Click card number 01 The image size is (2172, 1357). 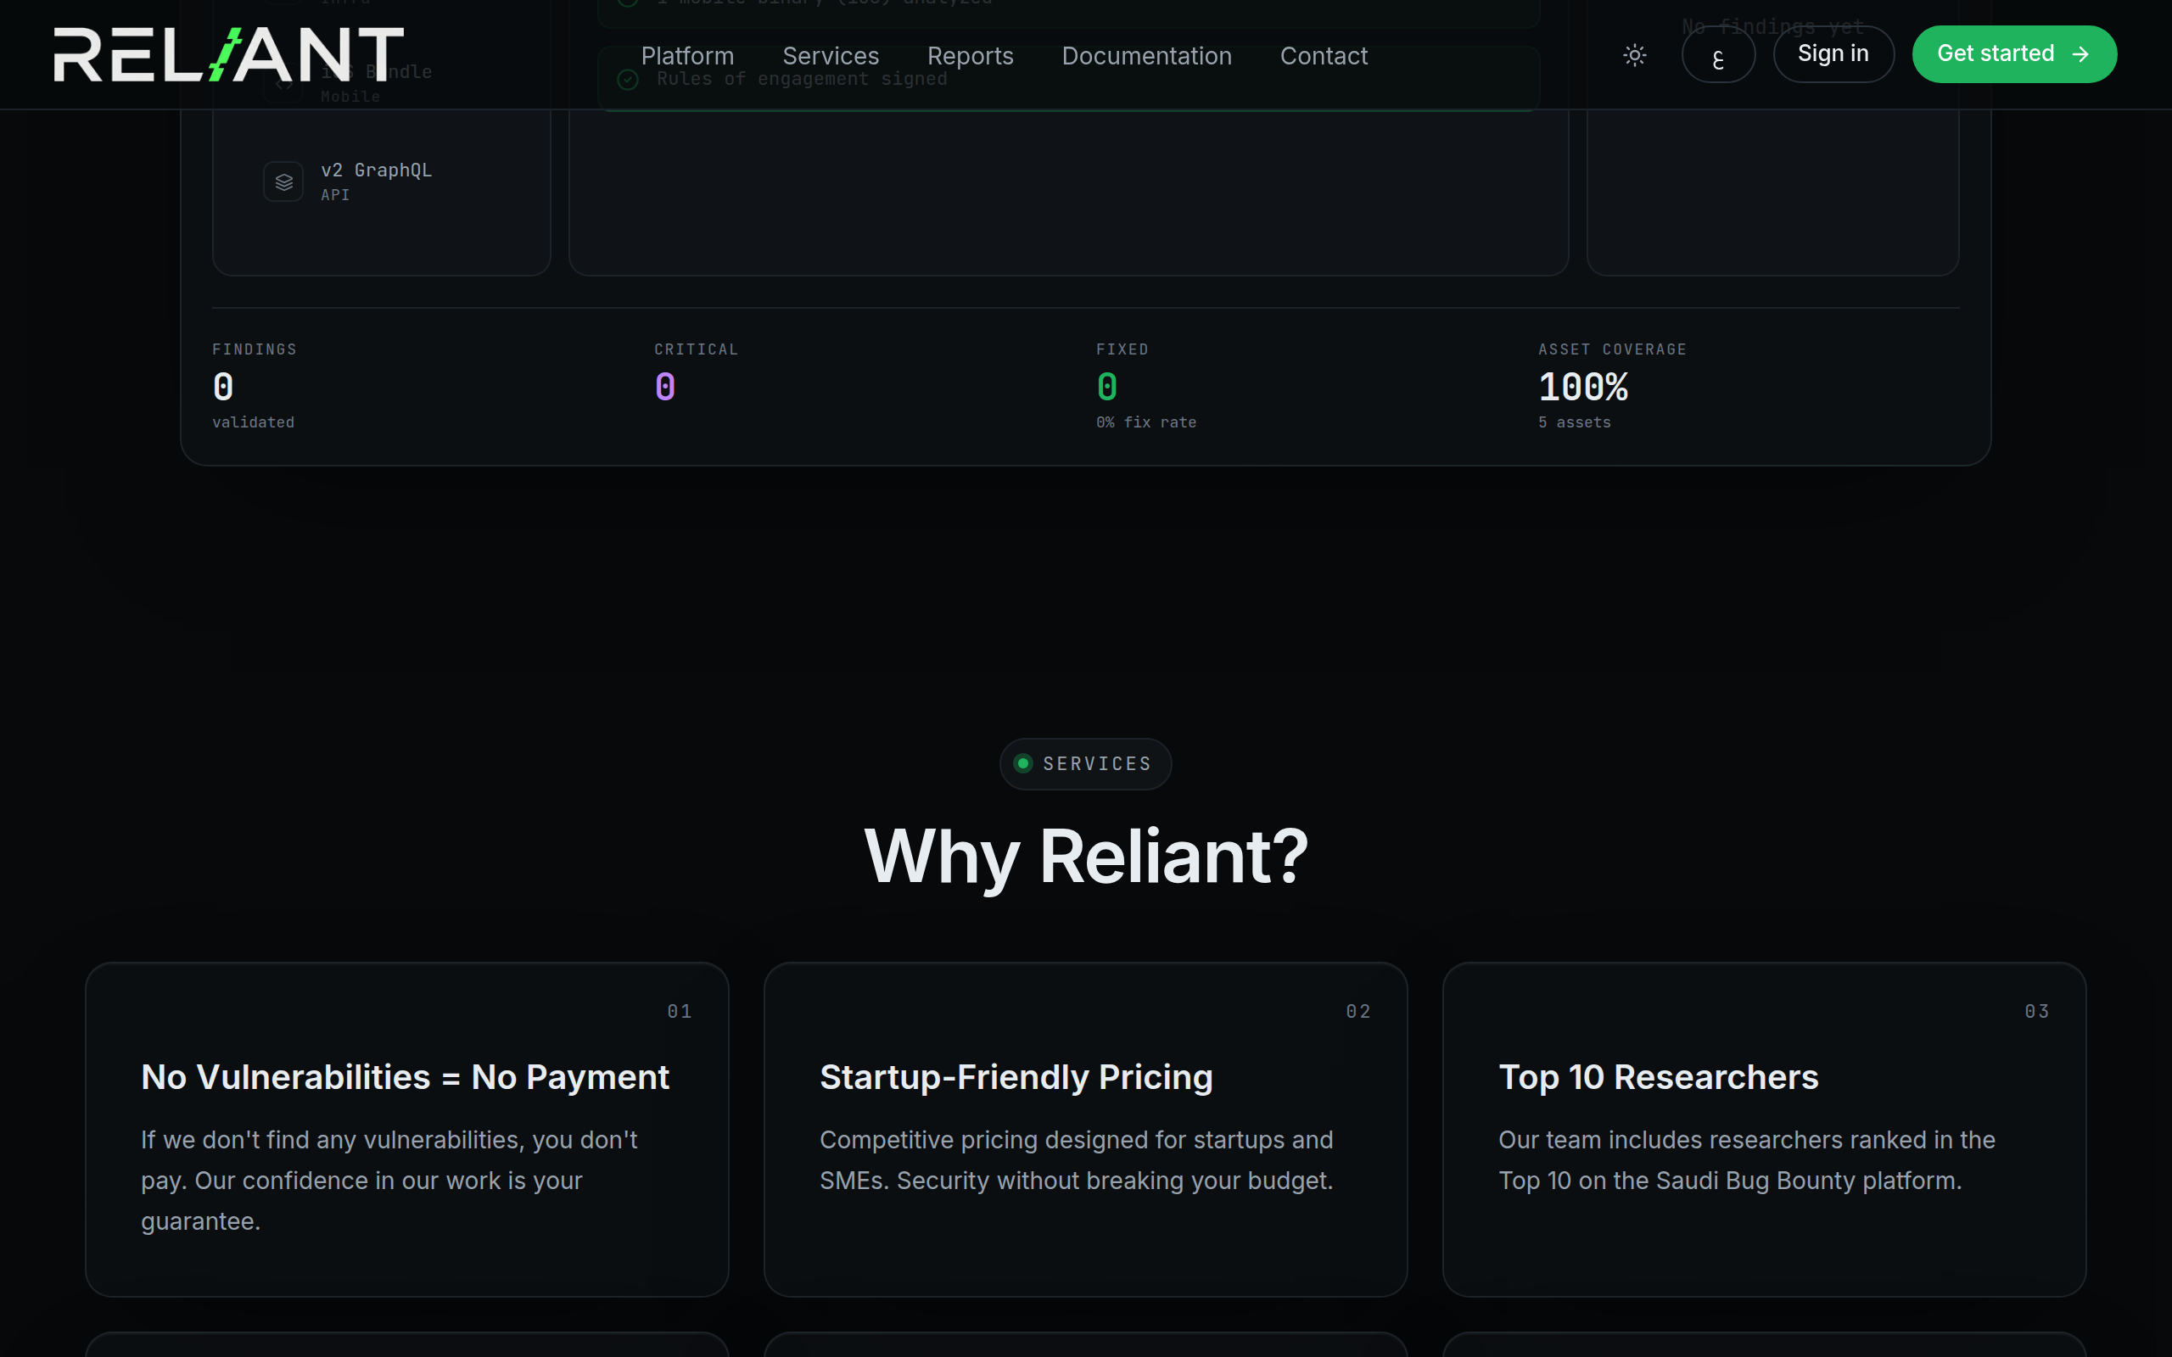(x=680, y=1012)
